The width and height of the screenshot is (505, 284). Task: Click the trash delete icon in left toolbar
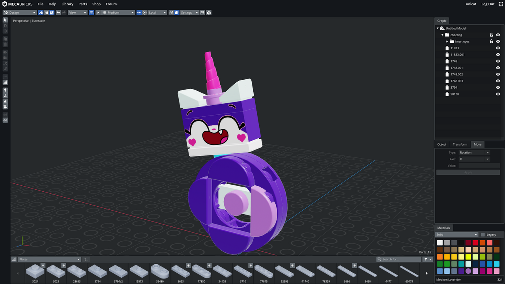coord(5,45)
